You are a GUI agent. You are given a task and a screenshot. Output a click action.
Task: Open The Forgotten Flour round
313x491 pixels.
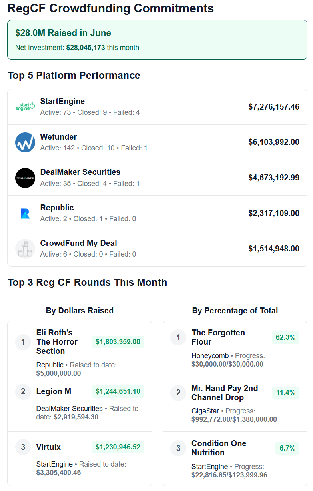click(x=218, y=337)
